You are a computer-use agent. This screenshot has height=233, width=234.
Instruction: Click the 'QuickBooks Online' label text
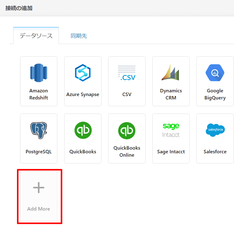(127, 151)
